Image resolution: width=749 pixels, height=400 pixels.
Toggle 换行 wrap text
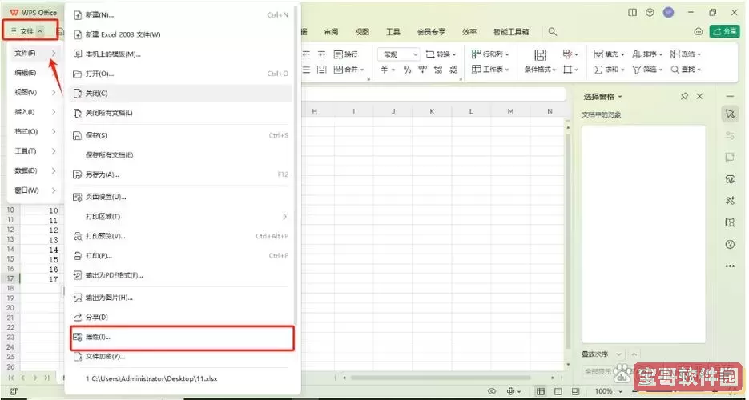point(346,54)
